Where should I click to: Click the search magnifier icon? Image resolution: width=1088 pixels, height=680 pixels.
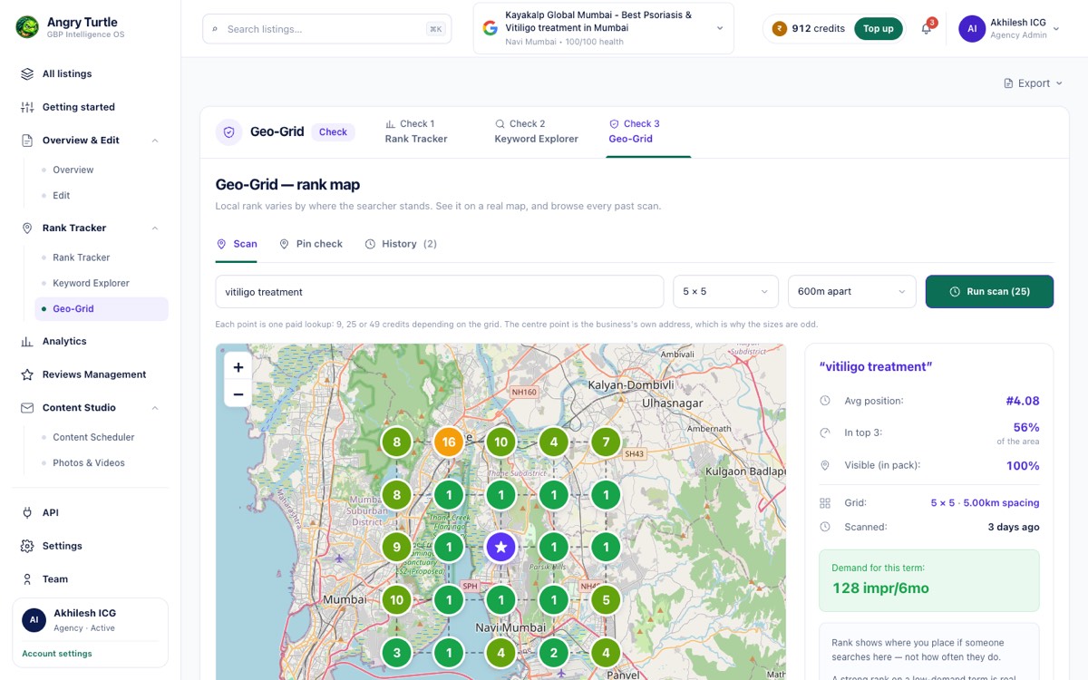coord(215,29)
